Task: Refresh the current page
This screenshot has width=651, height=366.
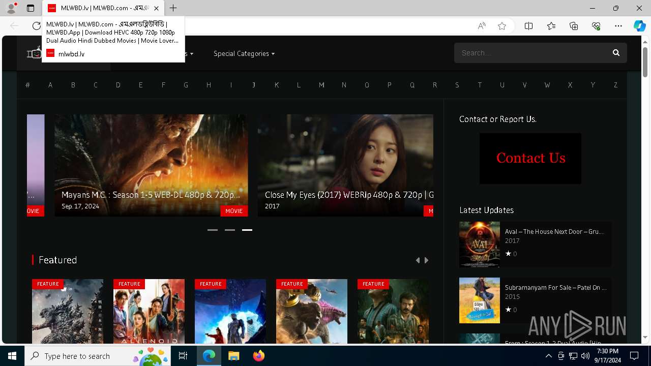Action: [x=36, y=26]
